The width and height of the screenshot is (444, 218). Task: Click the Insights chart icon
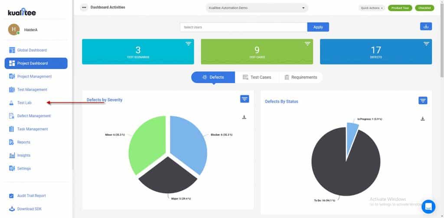tap(12, 155)
